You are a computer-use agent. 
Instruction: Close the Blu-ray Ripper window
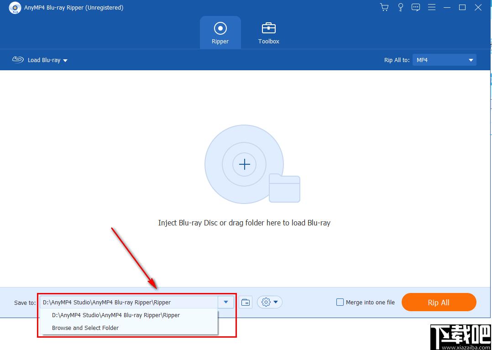coord(478,7)
